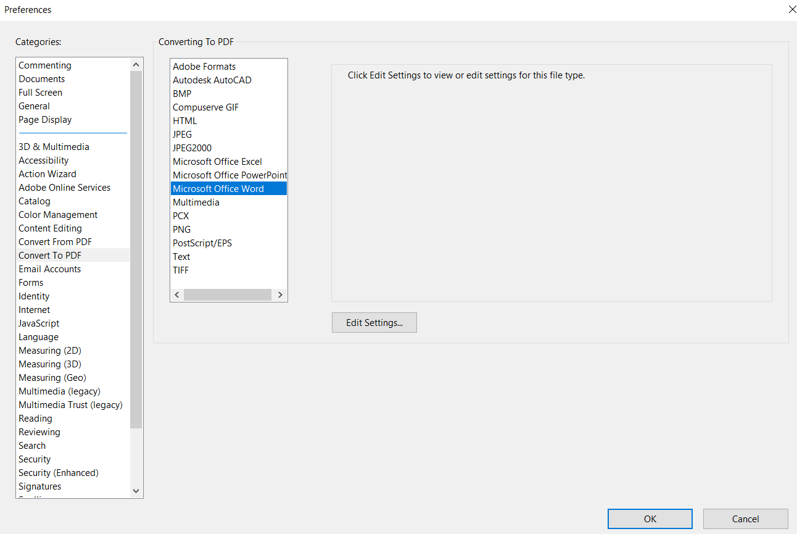Click the categories list down scroll arrow
The height and width of the screenshot is (534, 797).
[135, 491]
